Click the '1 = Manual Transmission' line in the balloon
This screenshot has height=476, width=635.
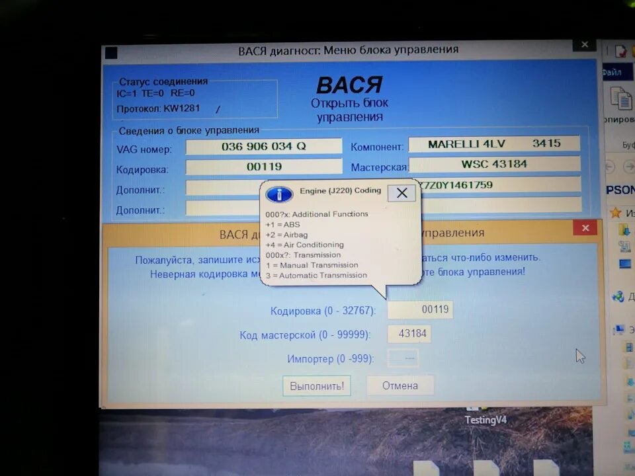[312, 265]
